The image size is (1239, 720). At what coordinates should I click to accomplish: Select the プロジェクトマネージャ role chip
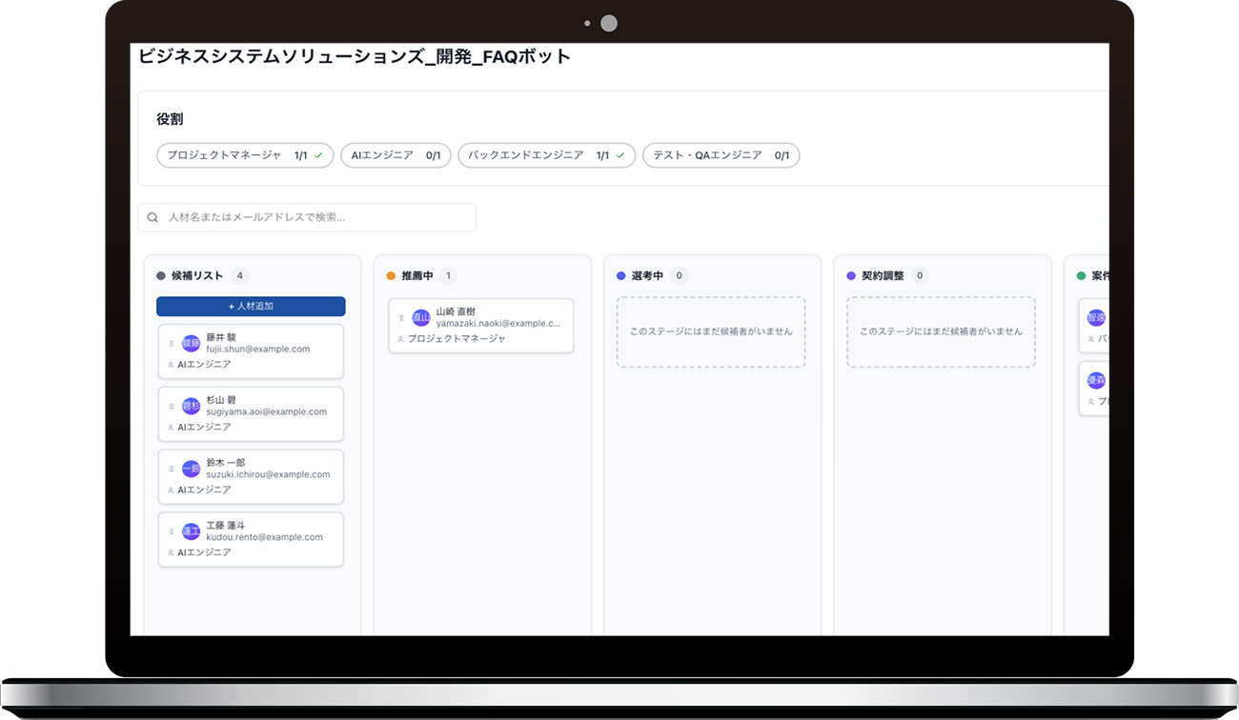click(x=244, y=155)
